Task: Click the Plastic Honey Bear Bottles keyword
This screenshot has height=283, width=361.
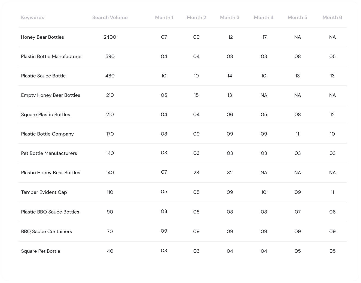Action: (51, 173)
